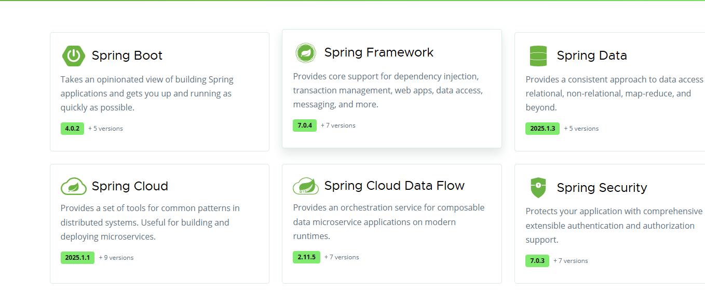Image resolution: width=705 pixels, height=293 pixels.
Task: Open the Spring Boot project title
Action: tap(127, 55)
